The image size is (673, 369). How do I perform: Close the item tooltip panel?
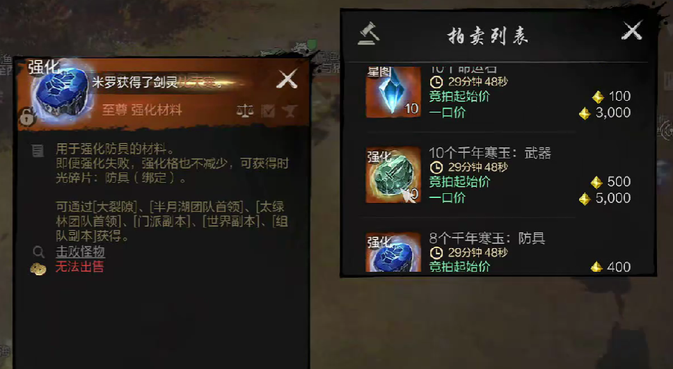(287, 79)
